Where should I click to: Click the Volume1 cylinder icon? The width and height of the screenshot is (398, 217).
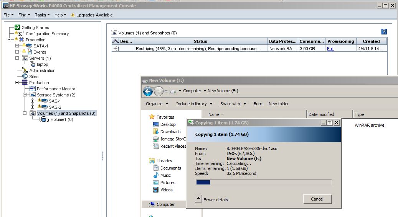pyautogui.click(x=44, y=119)
